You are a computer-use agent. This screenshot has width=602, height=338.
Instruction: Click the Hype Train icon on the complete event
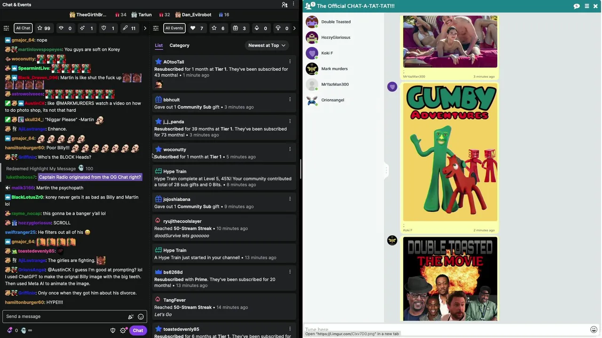158,171
